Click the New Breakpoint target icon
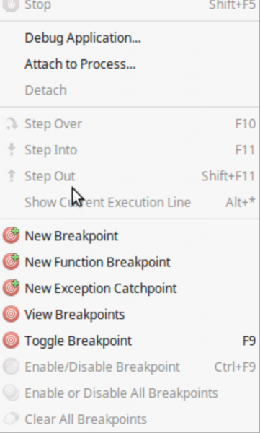 coord(11,235)
